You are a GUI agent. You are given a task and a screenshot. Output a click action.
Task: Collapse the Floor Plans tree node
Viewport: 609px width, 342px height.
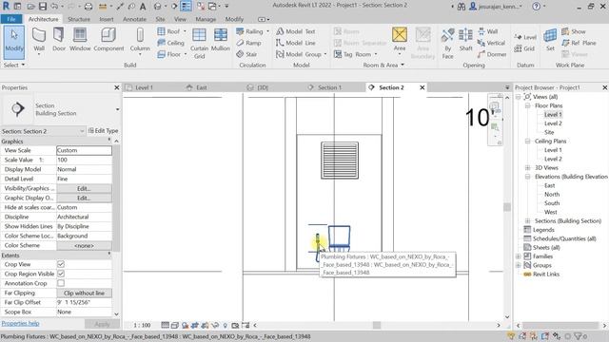527,105
